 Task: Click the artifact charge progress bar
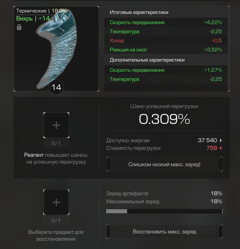[164, 211]
